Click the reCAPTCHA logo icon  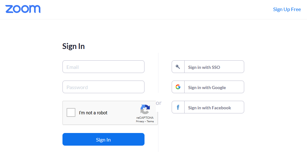(145, 109)
